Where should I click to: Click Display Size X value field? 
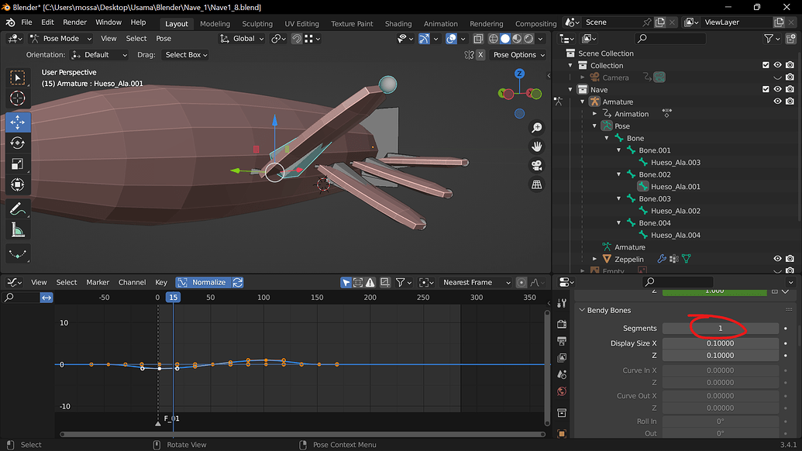[x=720, y=343]
